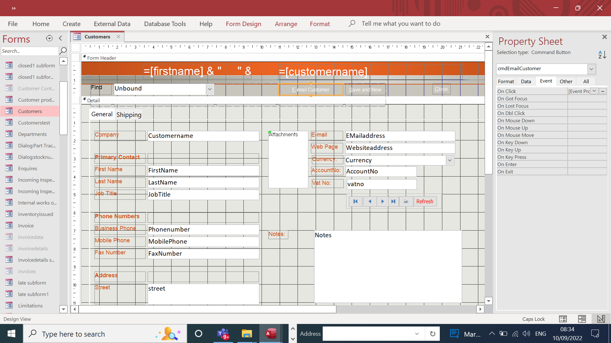Open the All tab in Property Sheet
This screenshot has width=611, height=343.
586,81
